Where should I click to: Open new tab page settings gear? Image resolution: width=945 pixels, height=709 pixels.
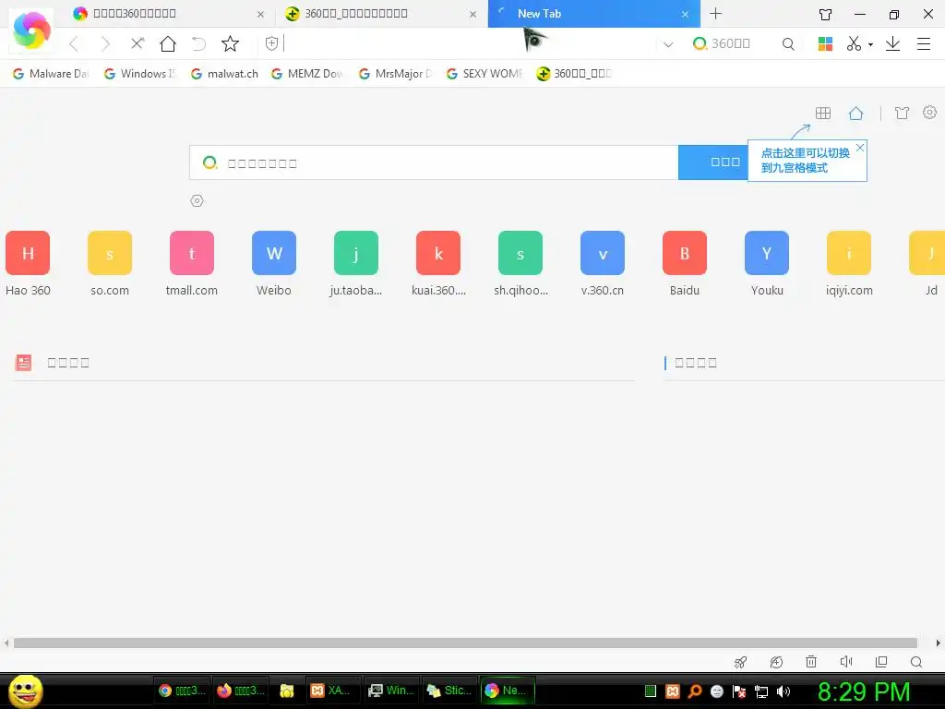[930, 112]
